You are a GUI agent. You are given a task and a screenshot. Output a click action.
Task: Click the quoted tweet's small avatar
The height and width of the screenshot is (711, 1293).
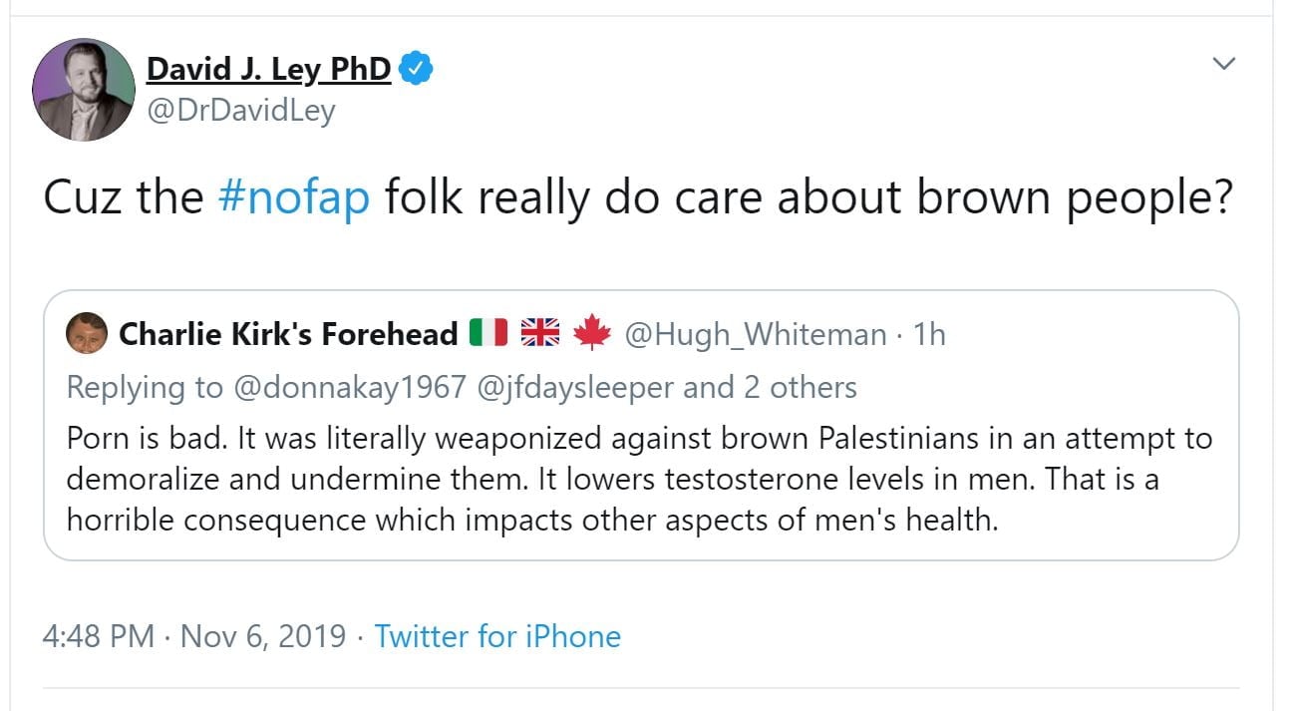click(87, 333)
